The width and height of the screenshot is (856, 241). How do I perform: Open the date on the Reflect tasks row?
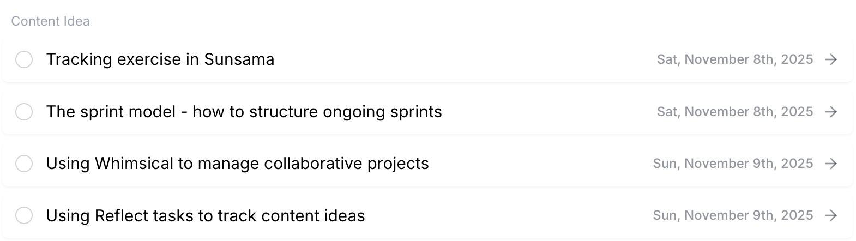pos(733,216)
